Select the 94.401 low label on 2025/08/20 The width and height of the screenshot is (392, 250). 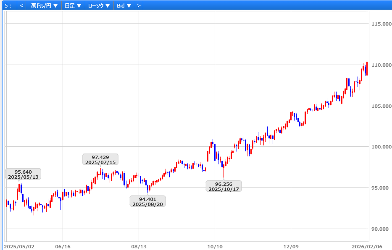[x=147, y=201]
